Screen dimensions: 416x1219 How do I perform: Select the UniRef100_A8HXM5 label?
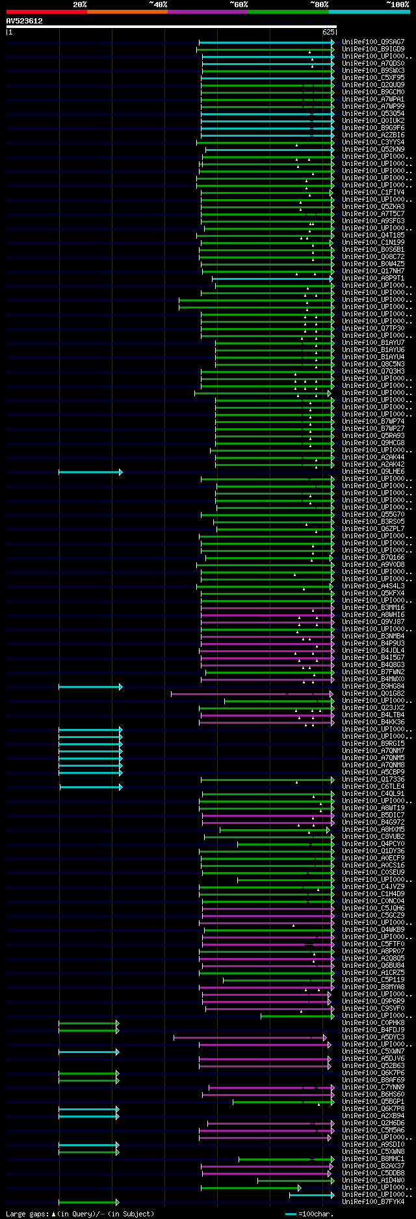(x=373, y=830)
